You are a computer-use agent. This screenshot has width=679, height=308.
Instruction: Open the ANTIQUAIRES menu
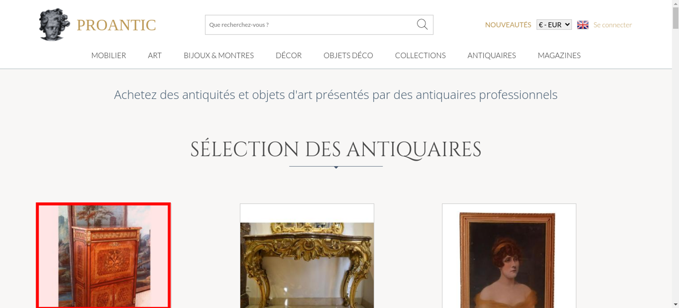[492, 55]
